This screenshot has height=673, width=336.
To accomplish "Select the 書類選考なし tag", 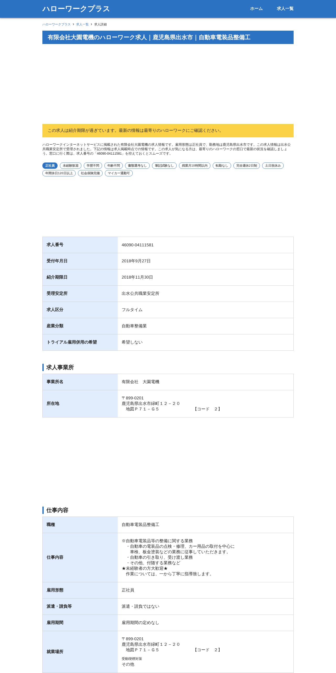I will point(137,166).
